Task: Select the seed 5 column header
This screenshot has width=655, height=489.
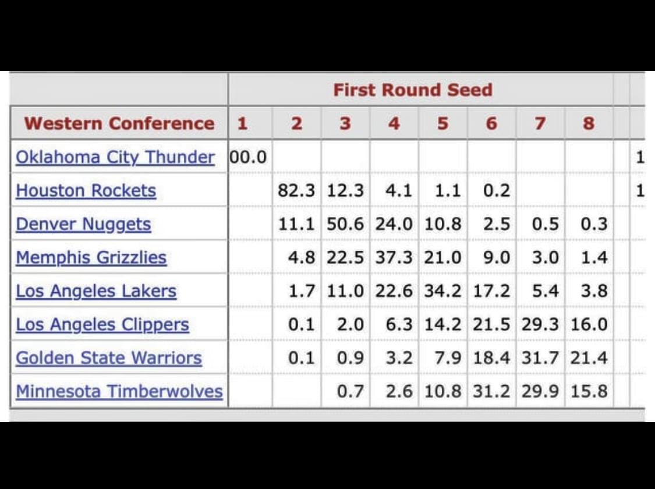Action: point(443,123)
